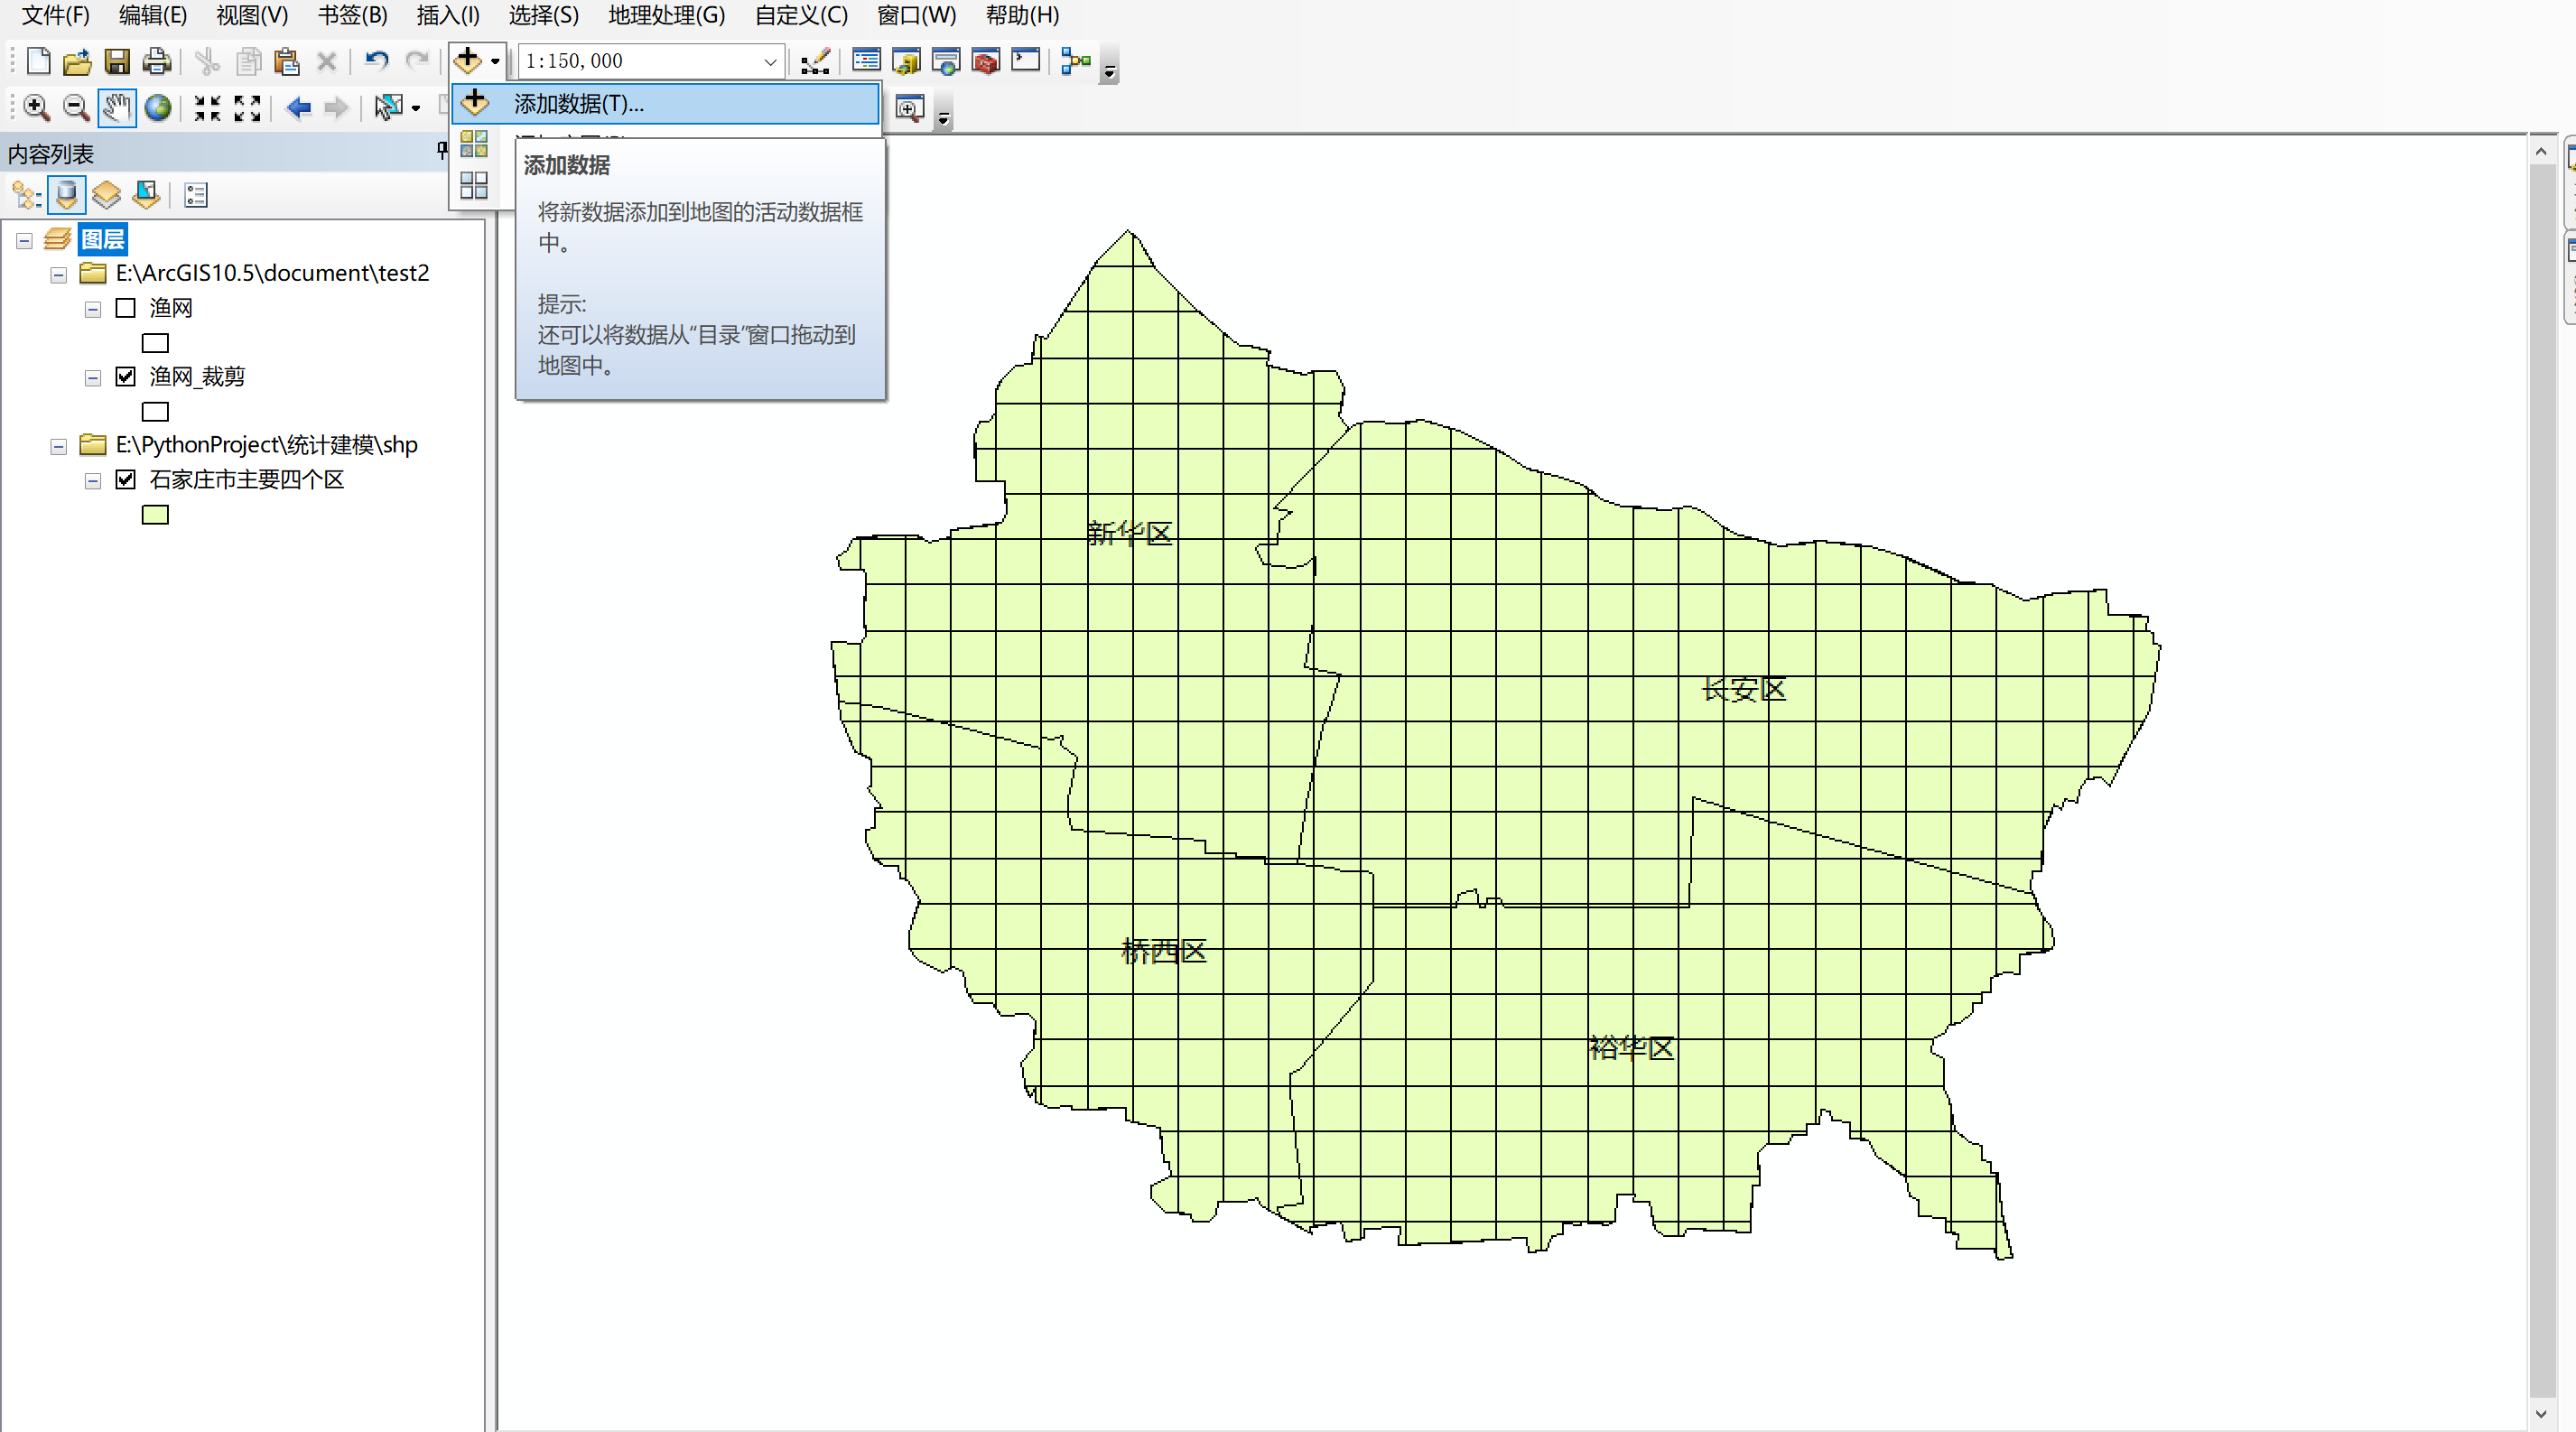
Task: Open the ArcToolbox window
Action: click(x=985, y=62)
